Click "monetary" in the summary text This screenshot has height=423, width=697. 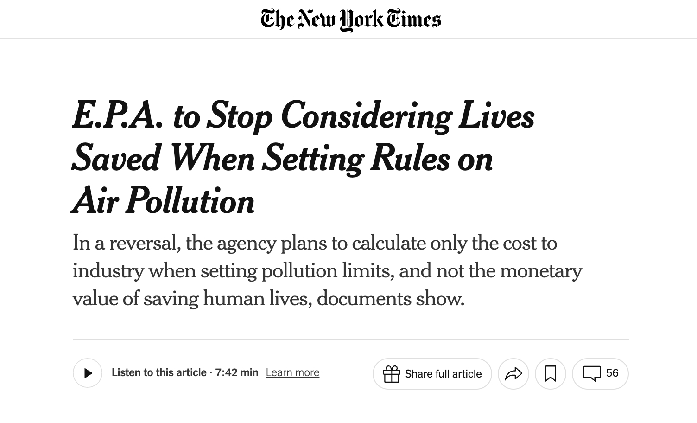[541, 271]
